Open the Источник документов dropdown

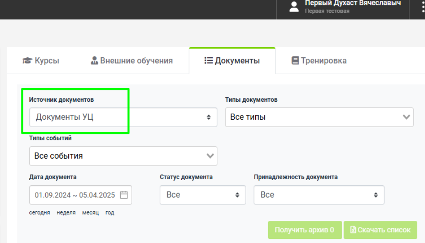[x=123, y=117]
